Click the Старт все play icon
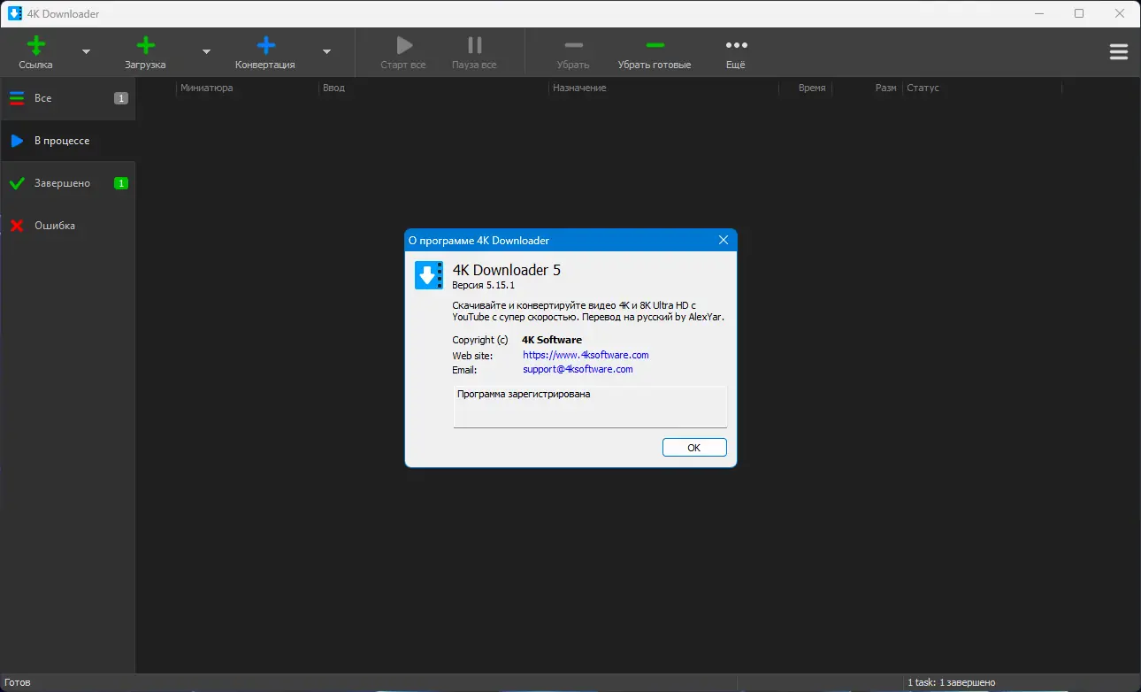The height and width of the screenshot is (692, 1141). click(403, 45)
